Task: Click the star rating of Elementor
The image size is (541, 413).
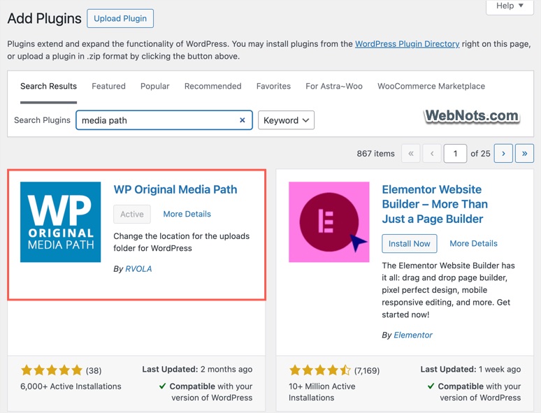Action: (320, 370)
